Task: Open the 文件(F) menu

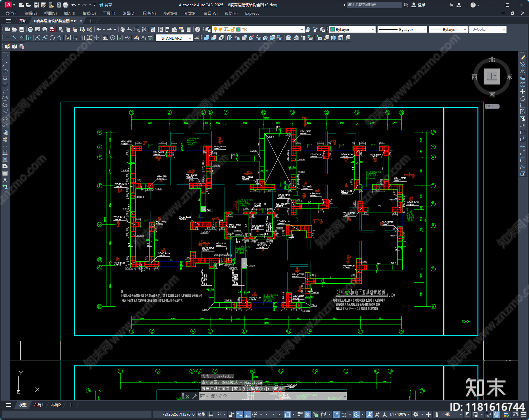Action: [x=11, y=13]
